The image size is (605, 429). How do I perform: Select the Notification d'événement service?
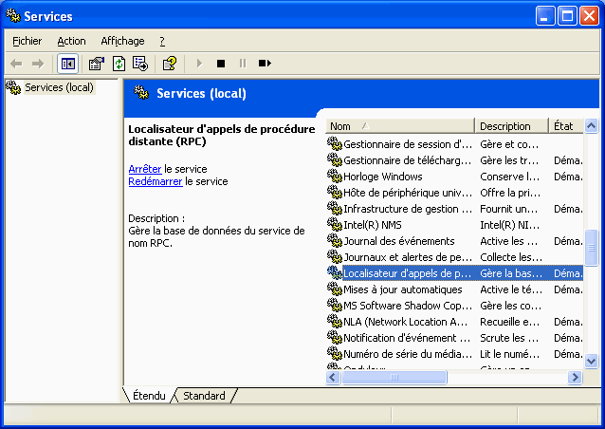click(x=455, y=338)
